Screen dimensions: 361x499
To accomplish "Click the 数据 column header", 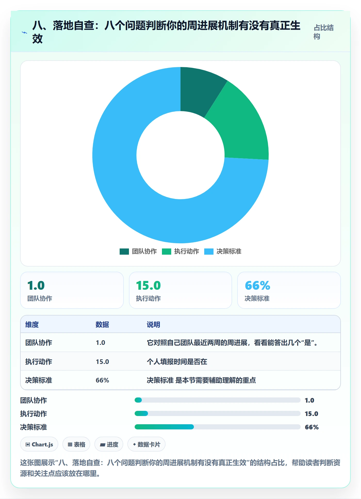I will [102, 325].
